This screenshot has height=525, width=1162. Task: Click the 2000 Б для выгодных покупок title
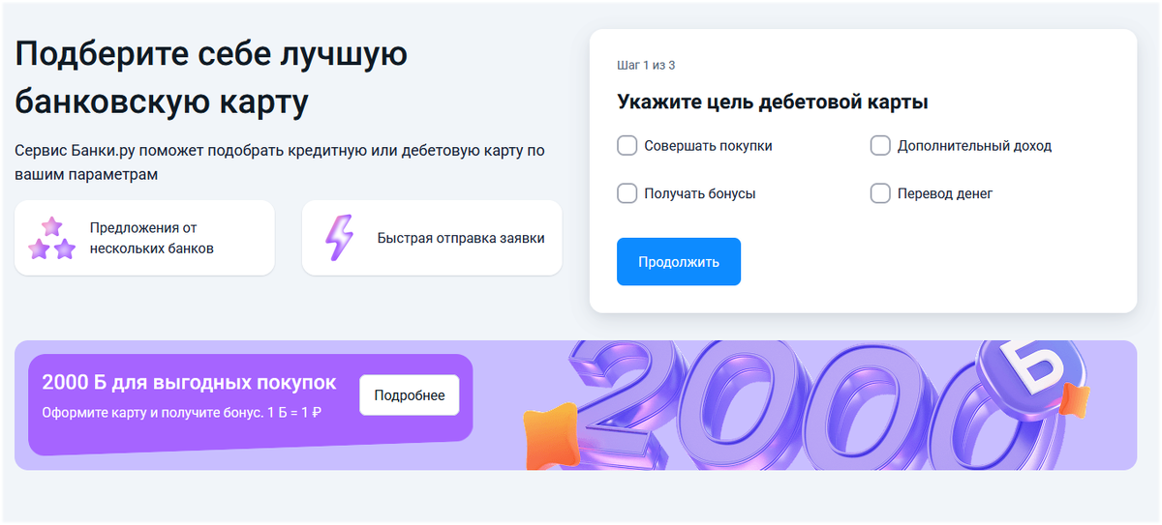coord(189,382)
